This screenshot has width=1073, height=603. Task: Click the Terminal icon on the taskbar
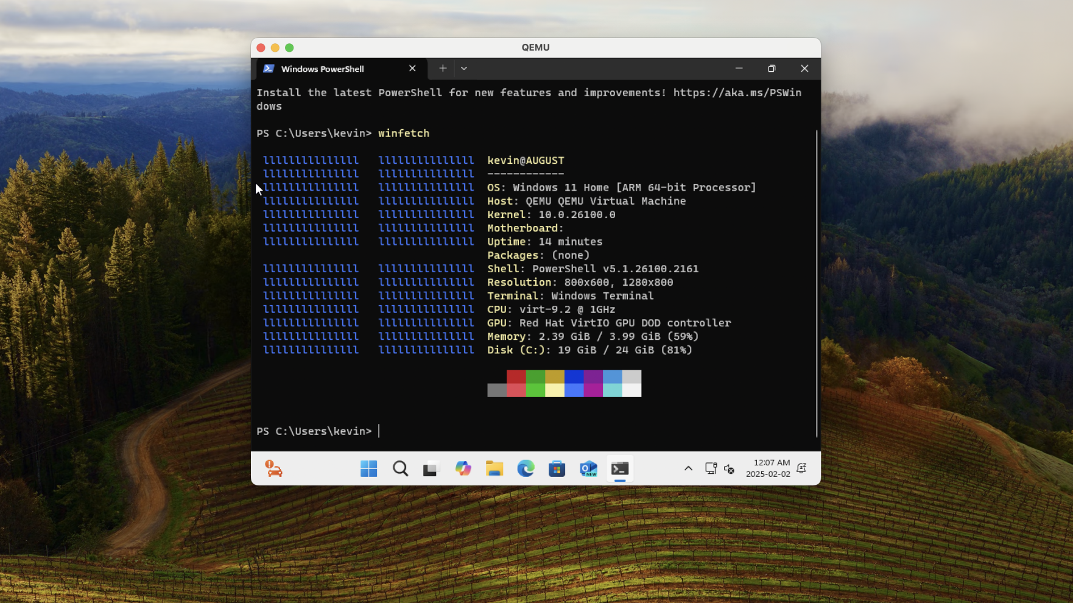coord(620,468)
